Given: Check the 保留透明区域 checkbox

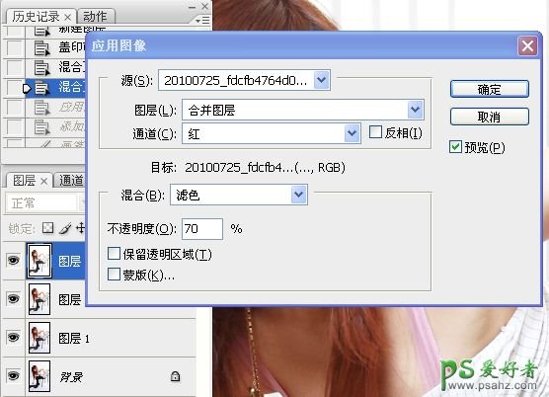Looking at the screenshot, I should point(114,254).
